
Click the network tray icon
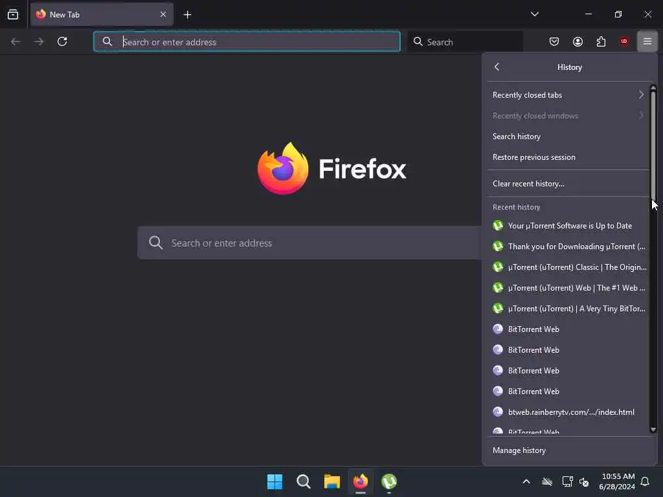click(x=567, y=481)
